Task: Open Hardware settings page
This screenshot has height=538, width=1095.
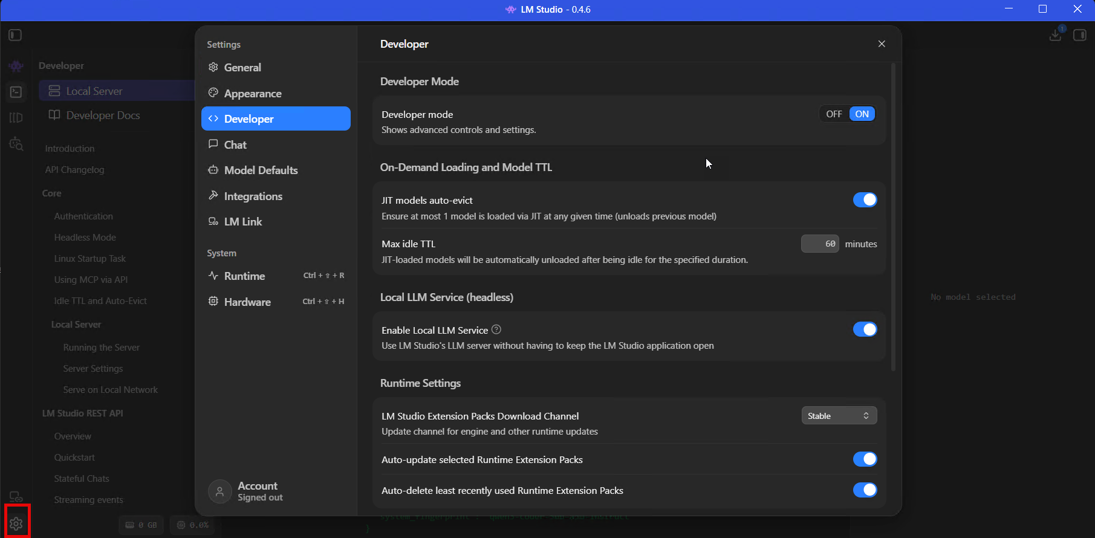Action: 276,302
